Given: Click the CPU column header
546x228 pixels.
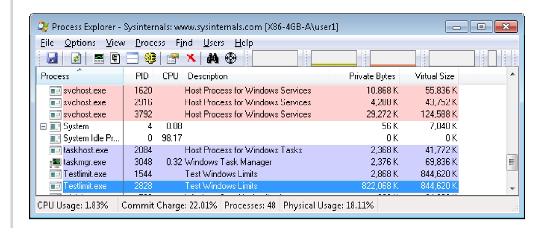Looking at the screenshot, I should click(x=169, y=76).
